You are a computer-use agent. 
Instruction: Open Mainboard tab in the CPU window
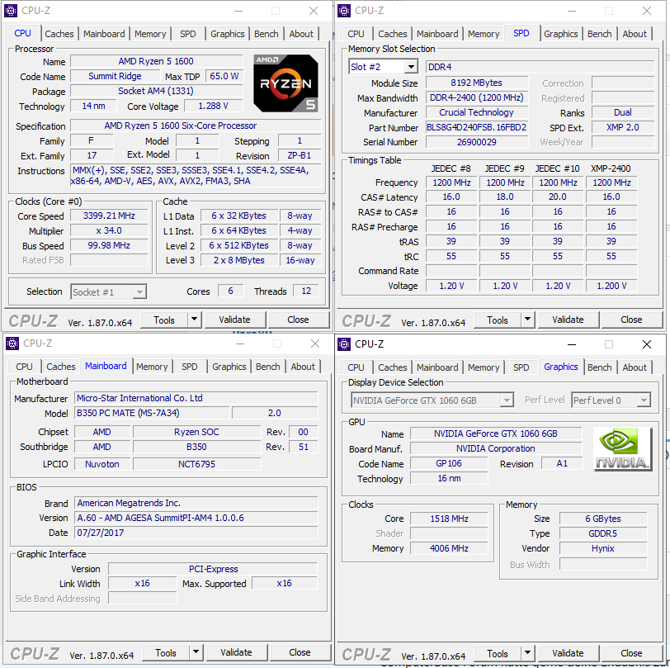[x=104, y=34]
